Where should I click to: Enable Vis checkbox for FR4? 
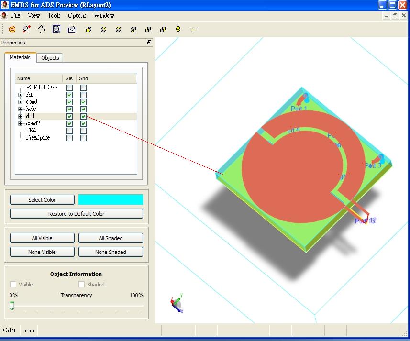69,131
